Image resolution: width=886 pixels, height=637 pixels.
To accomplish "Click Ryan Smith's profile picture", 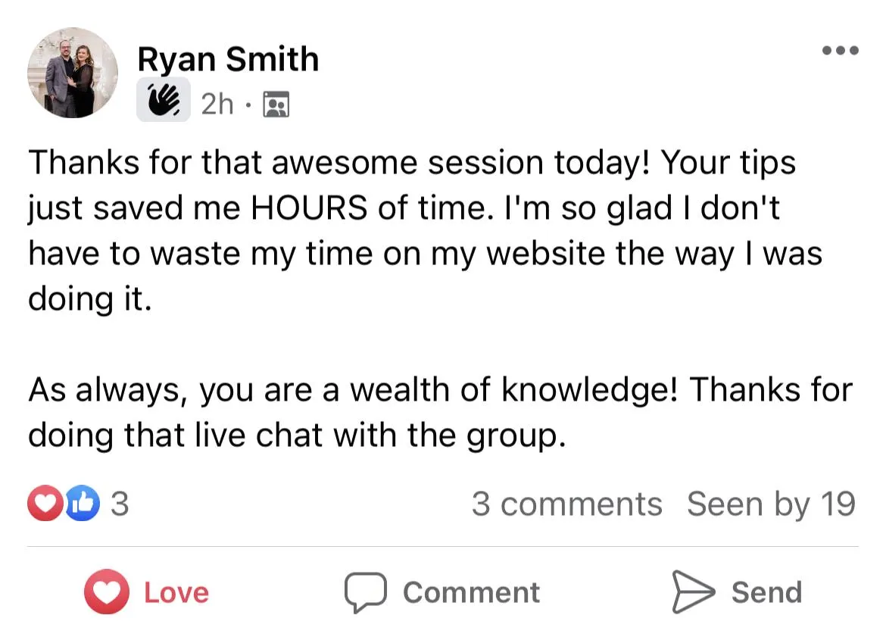I will tap(73, 73).
